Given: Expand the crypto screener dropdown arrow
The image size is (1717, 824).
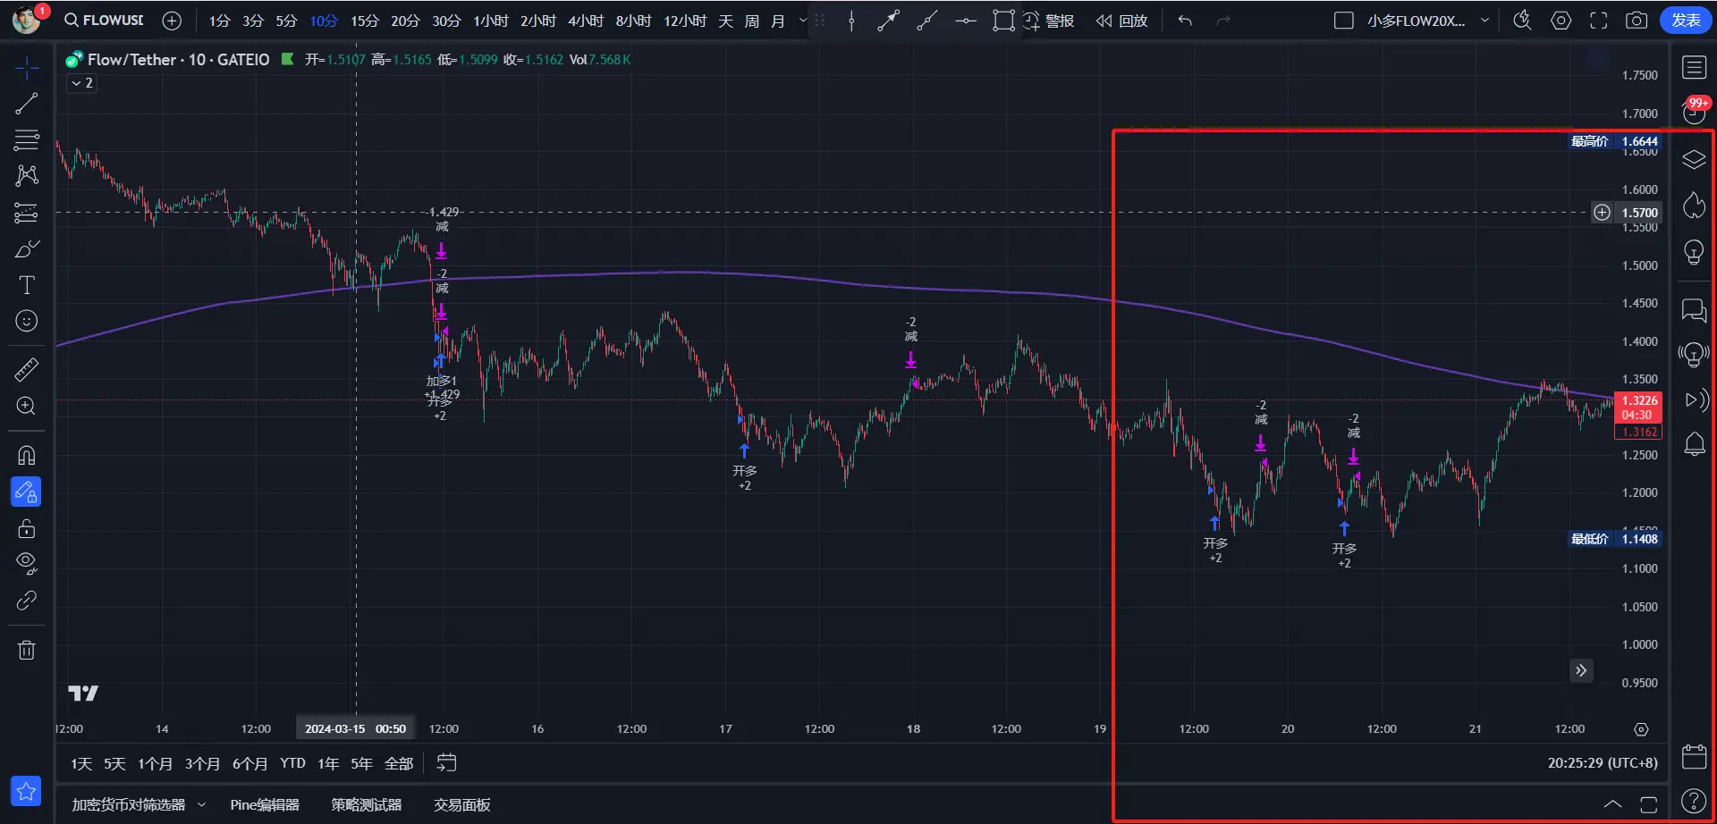Looking at the screenshot, I should [201, 805].
